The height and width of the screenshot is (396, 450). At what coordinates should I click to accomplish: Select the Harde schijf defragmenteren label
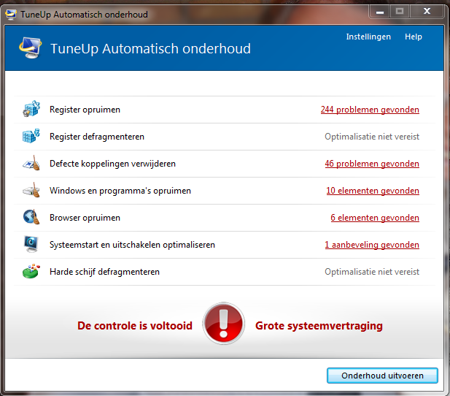point(104,272)
